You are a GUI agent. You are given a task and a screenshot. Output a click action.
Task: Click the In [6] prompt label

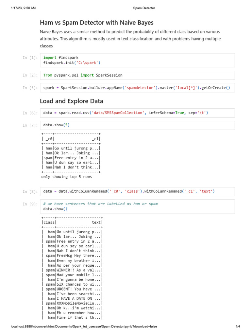30,113
